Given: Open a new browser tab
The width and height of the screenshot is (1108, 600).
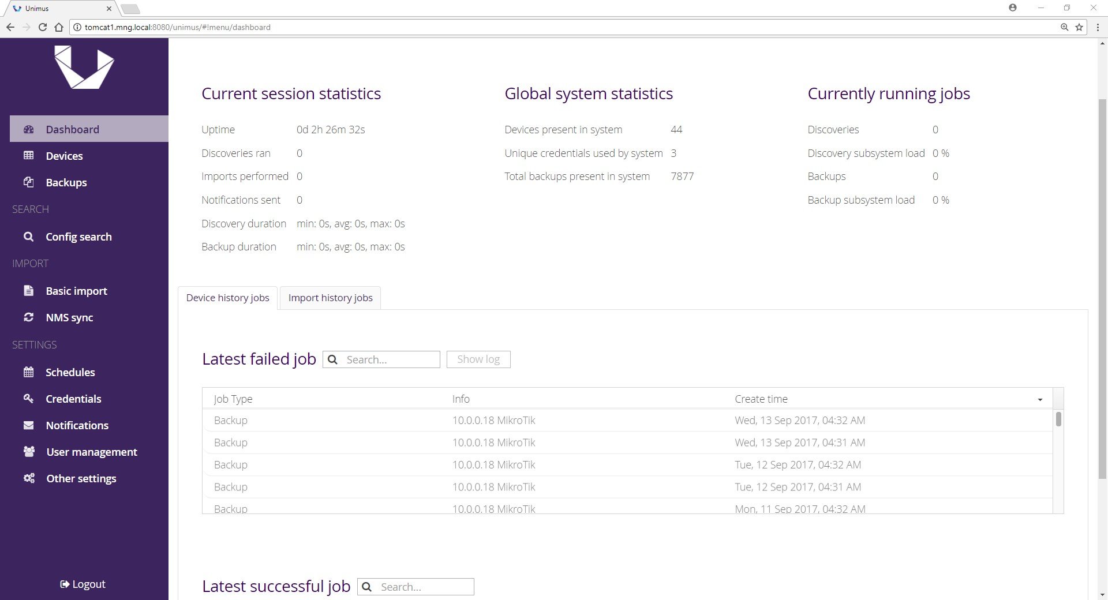Looking at the screenshot, I should tap(130, 9).
